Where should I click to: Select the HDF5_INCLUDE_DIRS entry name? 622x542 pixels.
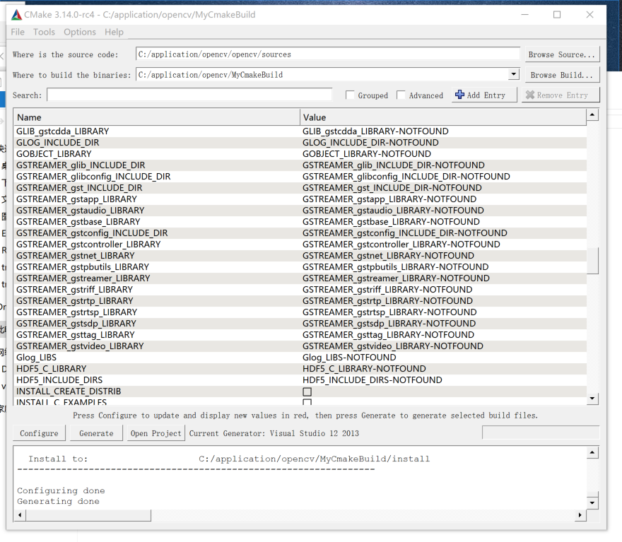pyautogui.click(x=59, y=380)
